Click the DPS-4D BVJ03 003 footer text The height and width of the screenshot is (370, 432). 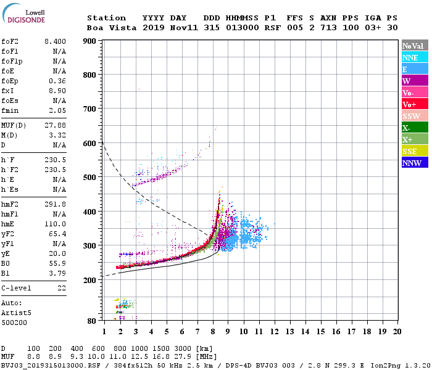coord(260,366)
